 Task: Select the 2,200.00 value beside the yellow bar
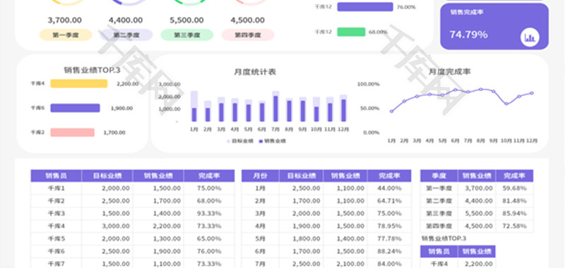coord(128,84)
